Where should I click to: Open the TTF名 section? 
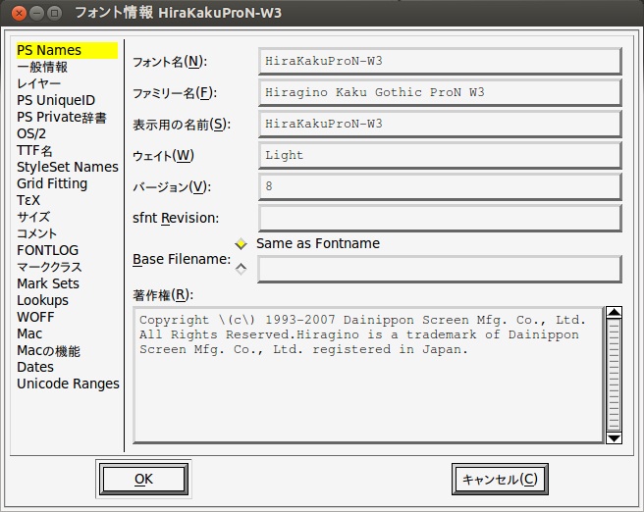34,151
